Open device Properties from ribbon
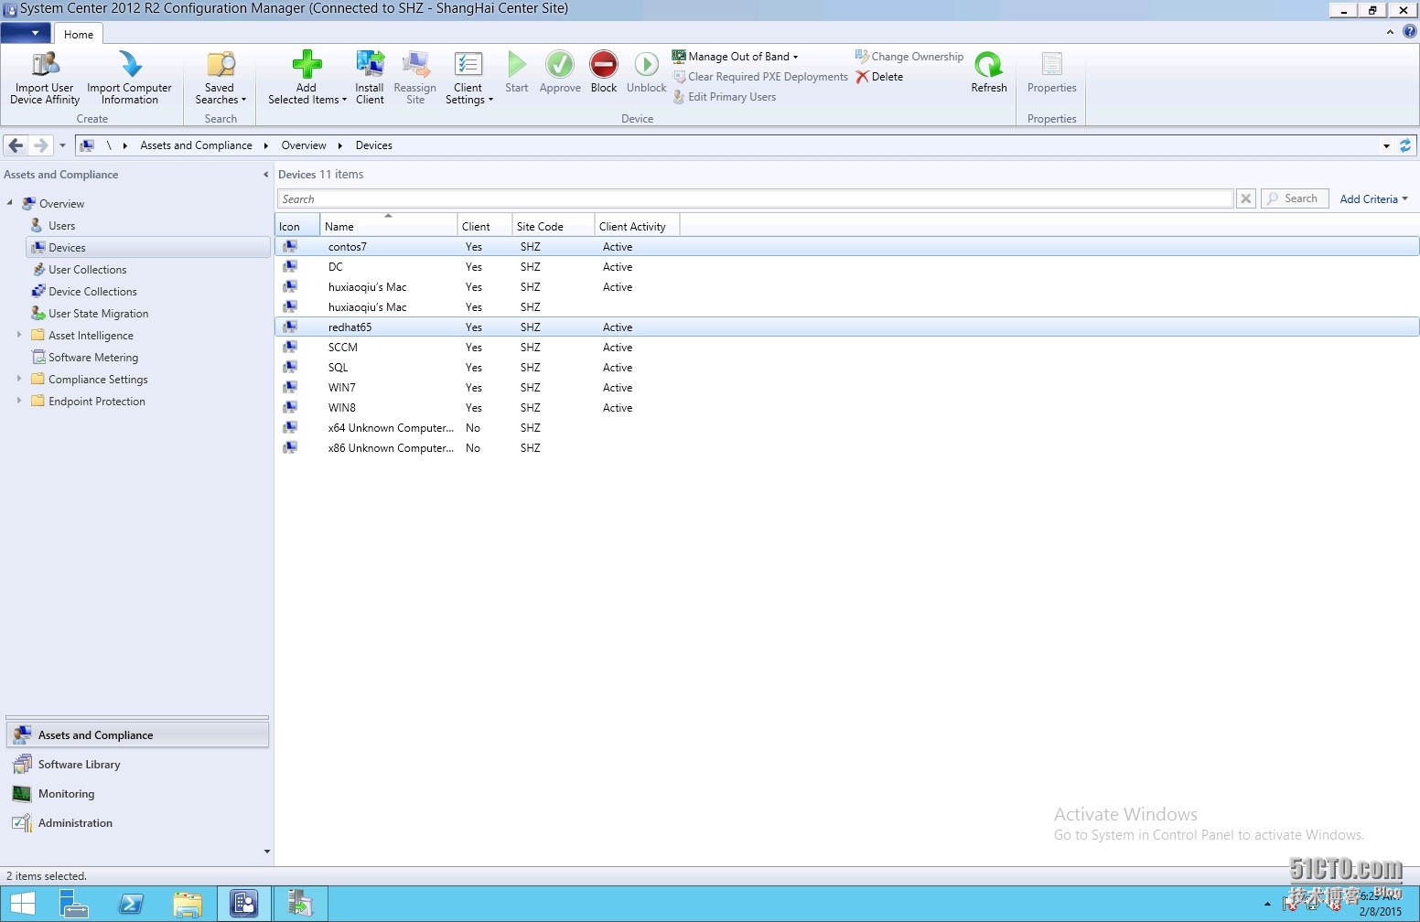The height and width of the screenshot is (922, 1420). [x=1051, y=72]
